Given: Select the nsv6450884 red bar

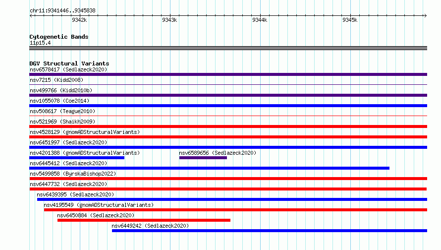Looking at the screenshot, I should (144, 220).
